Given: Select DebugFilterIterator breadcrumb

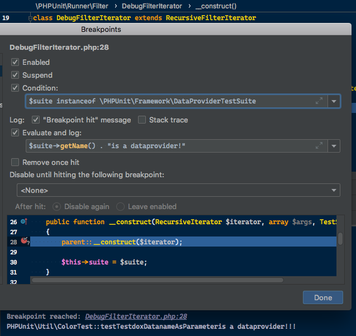Looking at the screenshot, I should (x=152, y=6).
